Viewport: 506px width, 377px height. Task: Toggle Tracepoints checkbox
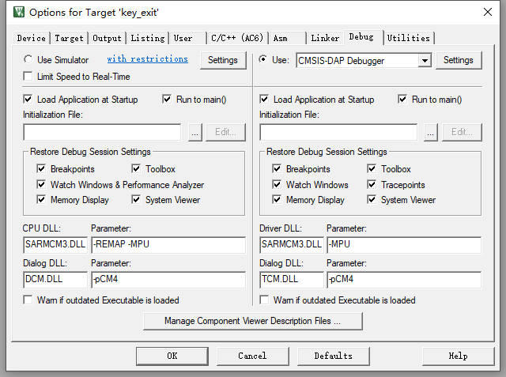point(372,184)
